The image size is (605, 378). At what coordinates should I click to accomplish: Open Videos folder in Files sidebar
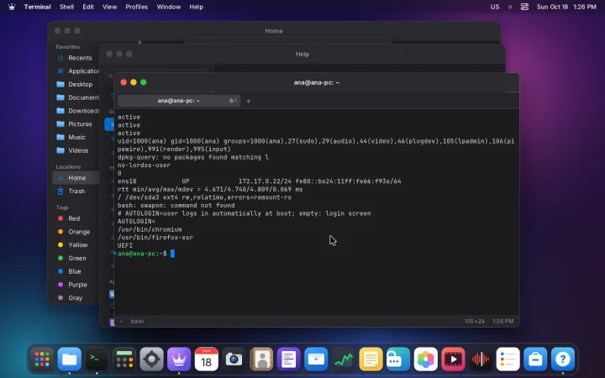click(x=76, y=150)
